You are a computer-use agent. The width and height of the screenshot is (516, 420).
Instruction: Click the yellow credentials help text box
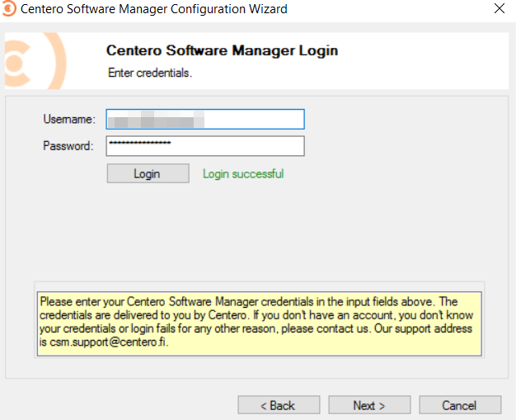[260, 323]
